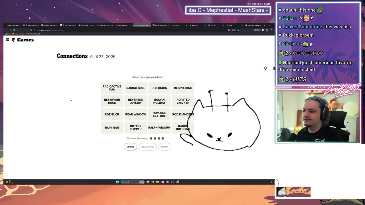
Task: Open a new browser tab with plus
Action: (x=265, y=25)
